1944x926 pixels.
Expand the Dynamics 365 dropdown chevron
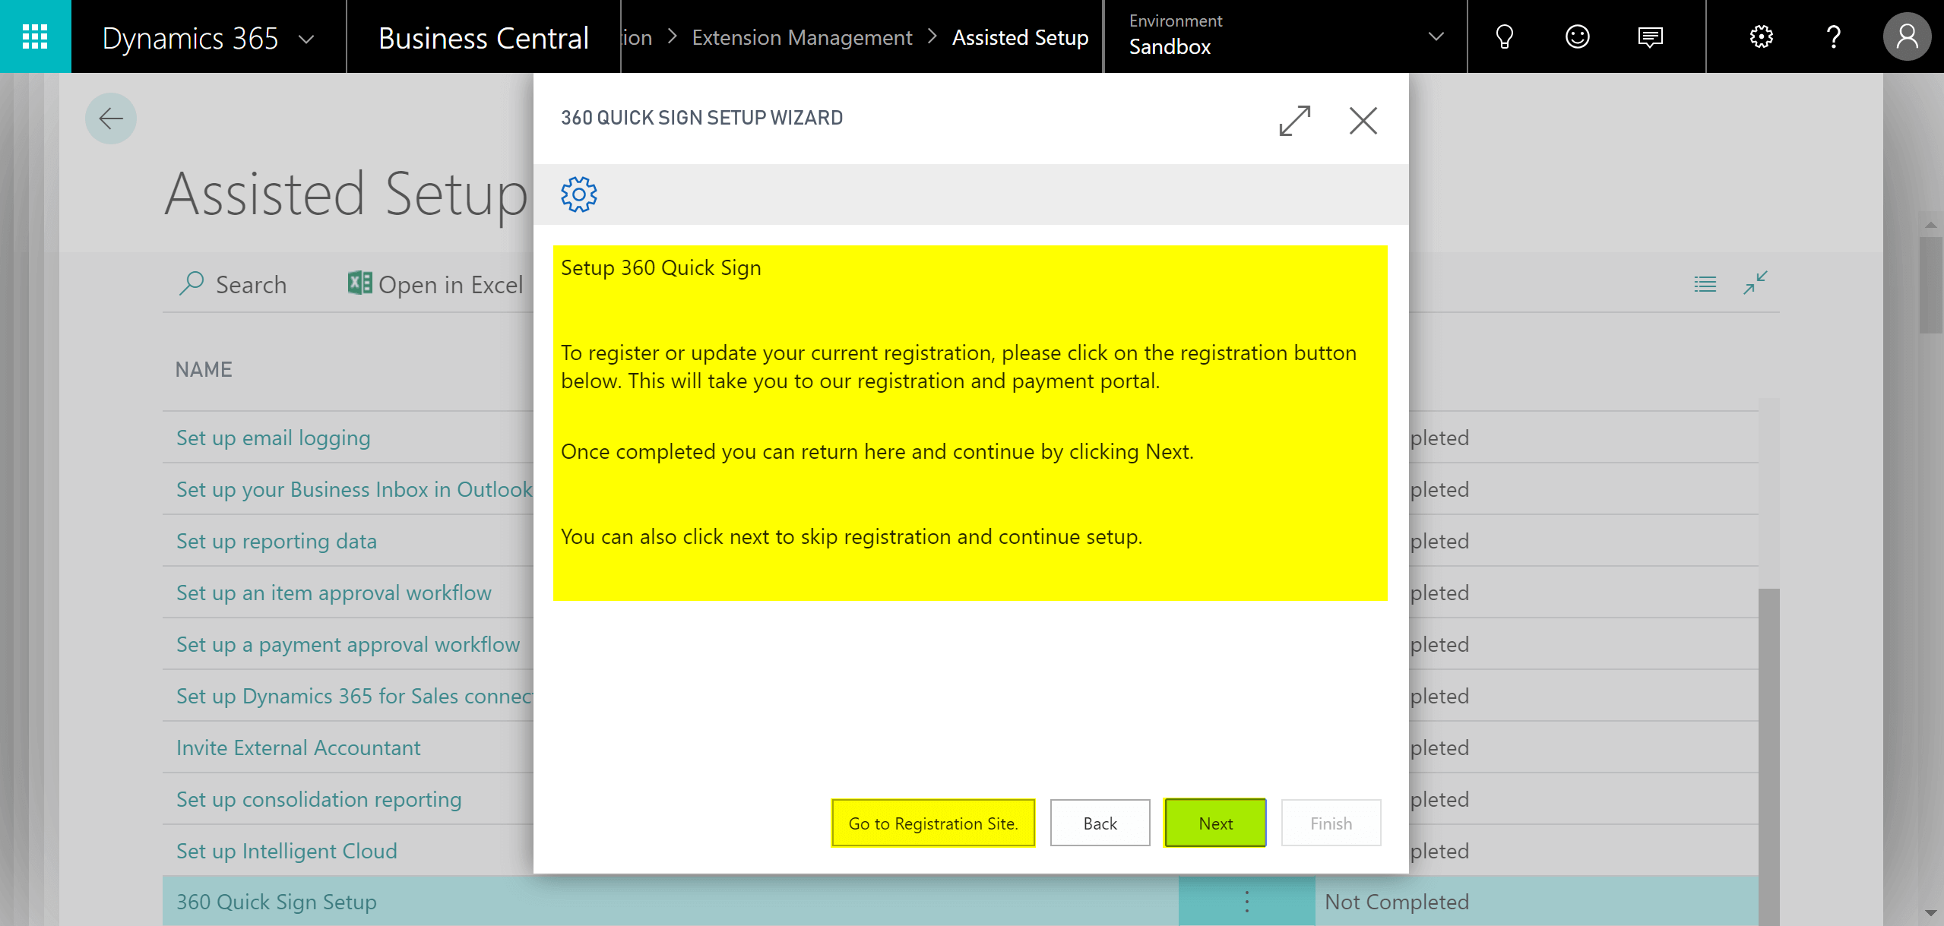(x=306, y=39)
